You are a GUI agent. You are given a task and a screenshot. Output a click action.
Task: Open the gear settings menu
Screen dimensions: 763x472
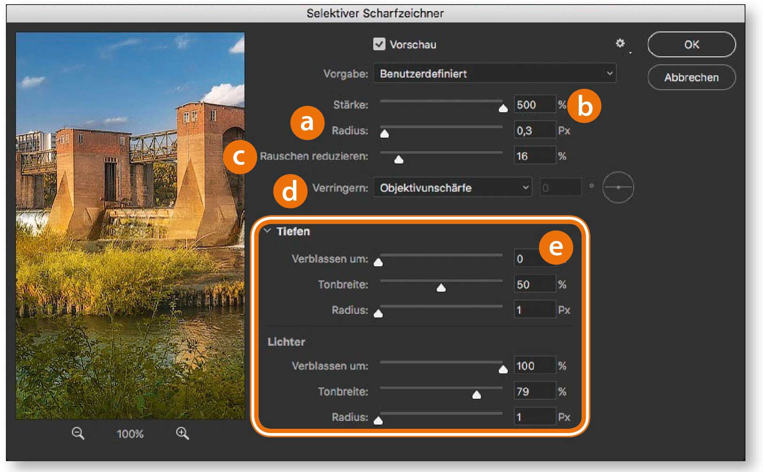point(621,44)
